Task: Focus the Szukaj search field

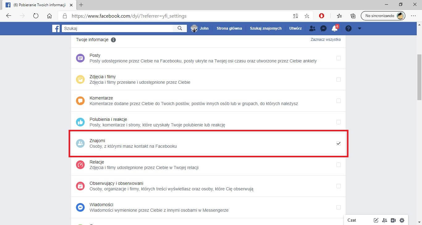Action: pos(117,28)
